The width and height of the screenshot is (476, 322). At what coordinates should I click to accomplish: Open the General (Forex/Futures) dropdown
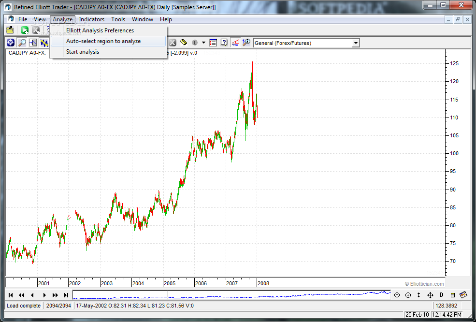click(356, 43)
